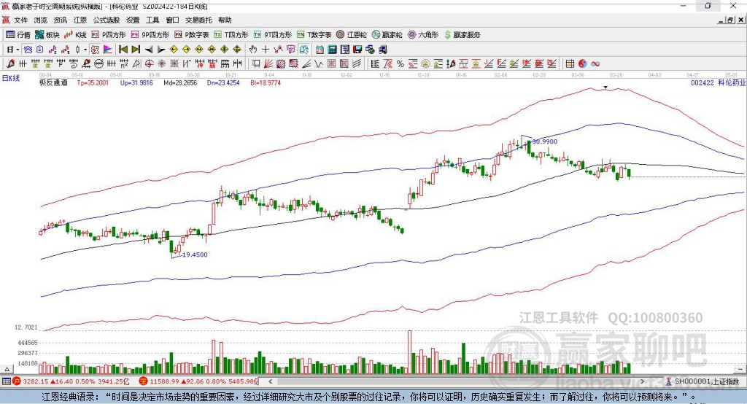The height and width of the screenshot is (404, 747).
Task: Open the 交易委托 menu
Action: [198, 20]
